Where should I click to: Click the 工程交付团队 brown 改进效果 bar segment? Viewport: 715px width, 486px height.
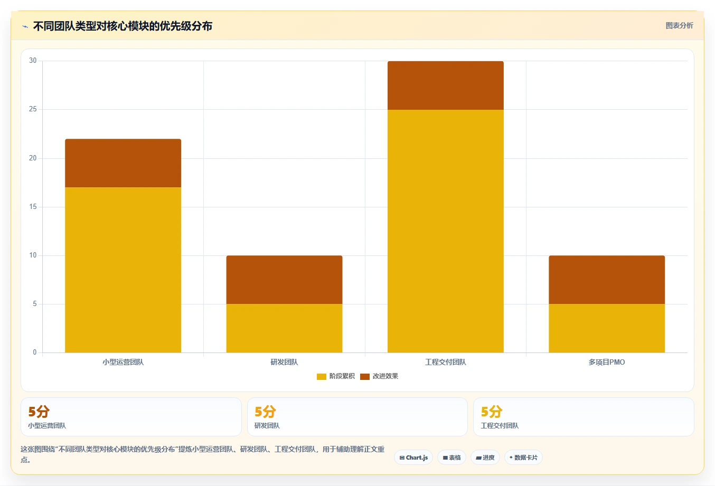click(446, 85)
